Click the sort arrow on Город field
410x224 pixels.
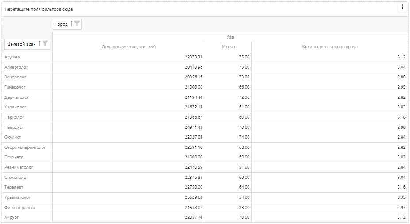(71, 24)
